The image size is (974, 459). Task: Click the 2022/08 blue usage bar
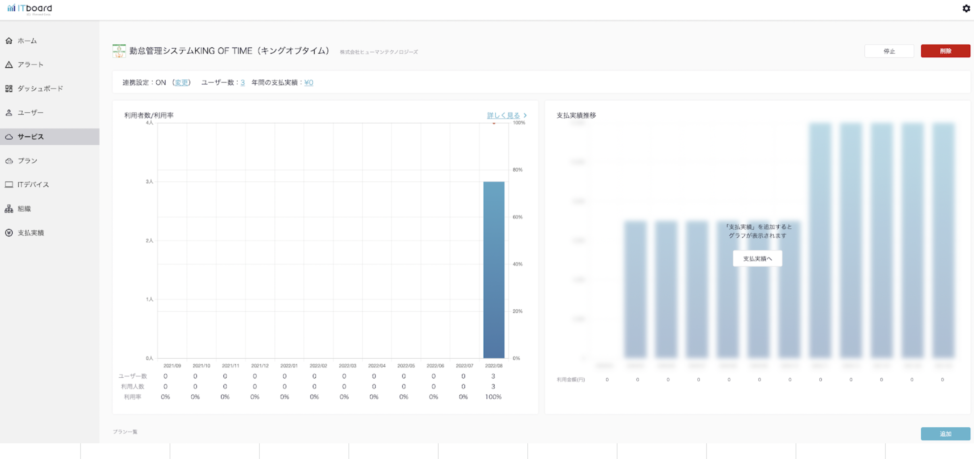click(493, 270)
